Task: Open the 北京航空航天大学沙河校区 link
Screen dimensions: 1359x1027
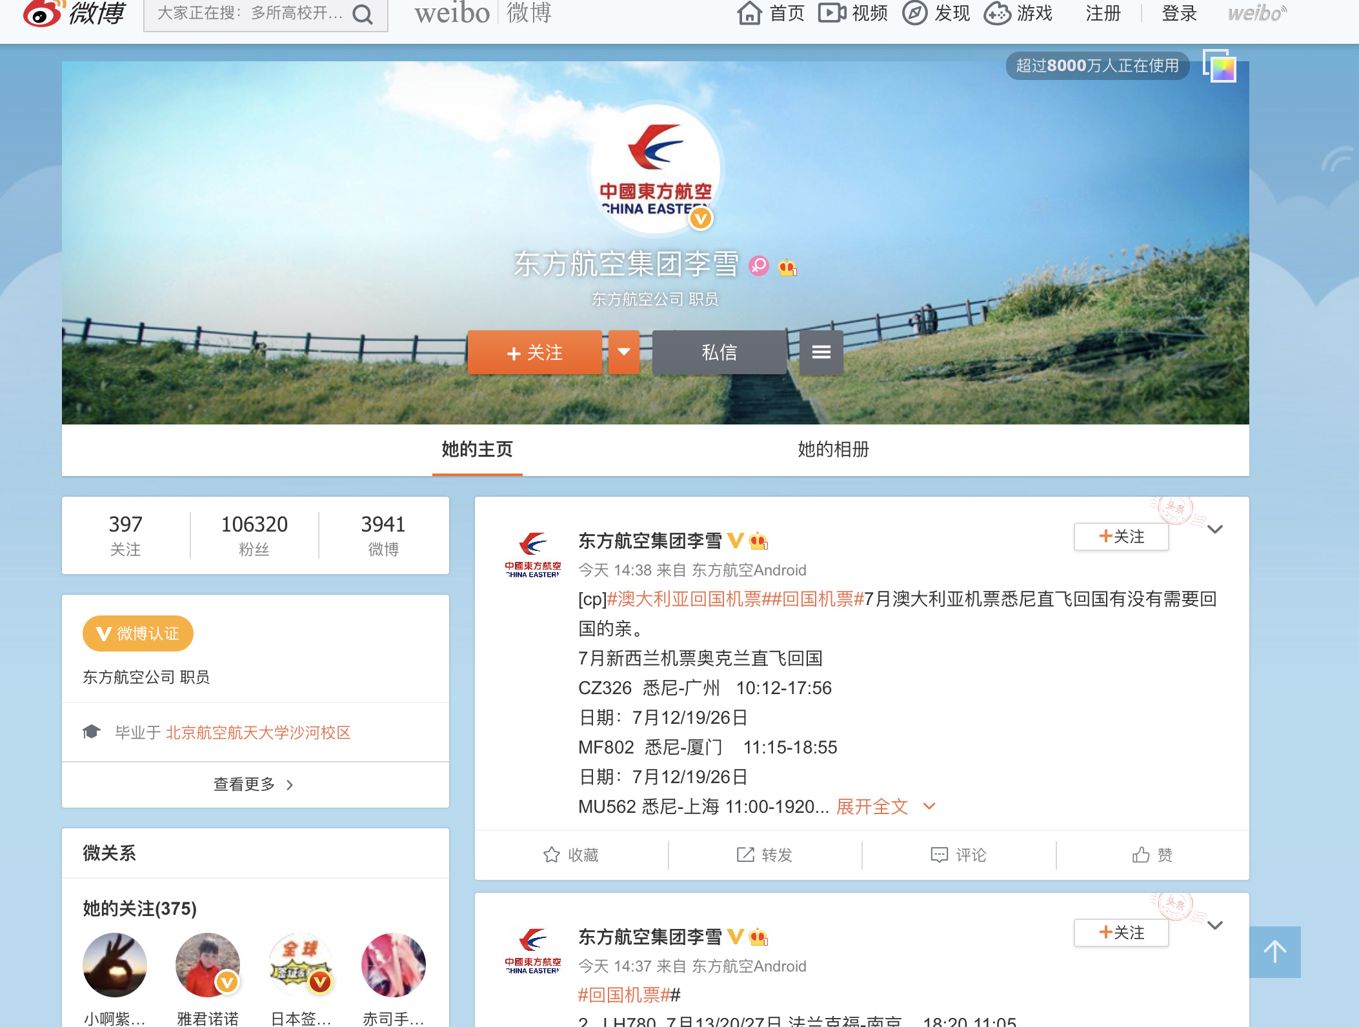Action: (x=258, y=733)
